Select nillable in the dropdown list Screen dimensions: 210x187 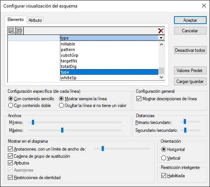point(109,44)
